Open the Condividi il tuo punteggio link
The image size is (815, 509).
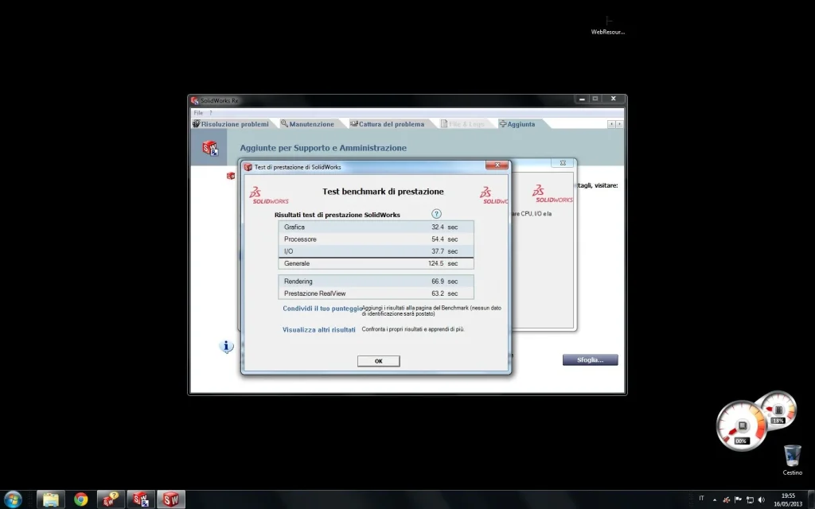click(322, 309)
